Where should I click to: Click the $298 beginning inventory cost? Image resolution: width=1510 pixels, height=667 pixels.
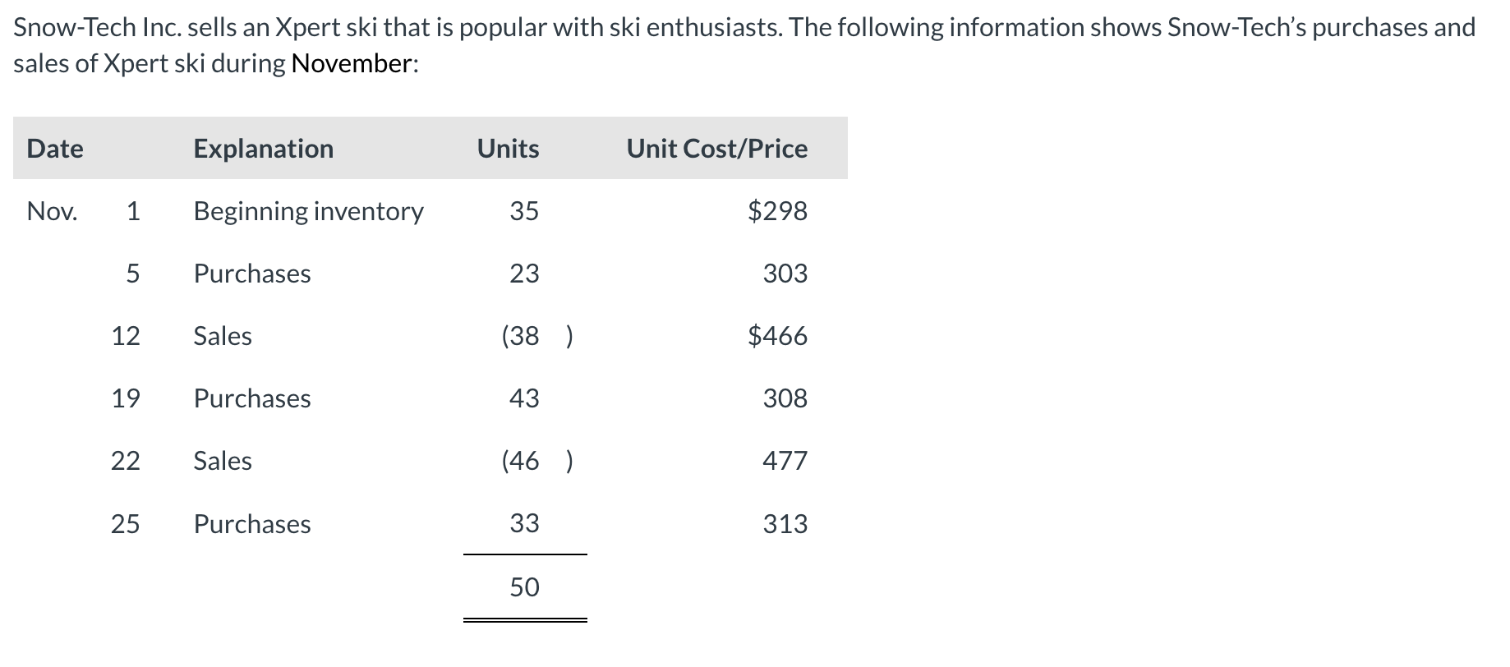[777, 211]
